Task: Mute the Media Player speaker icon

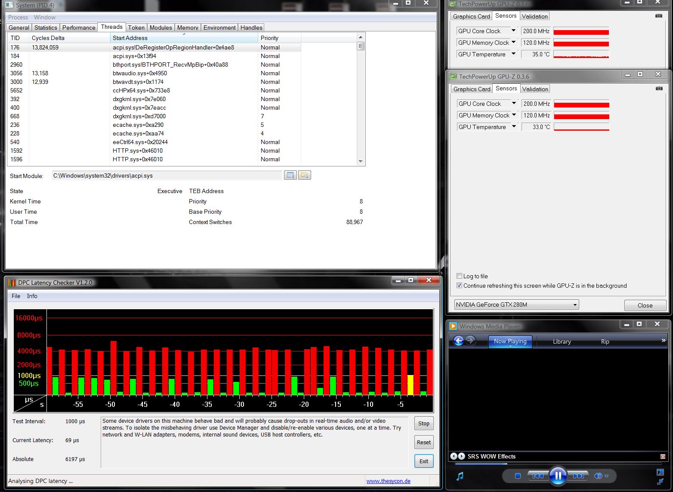Action: [598, 476]
